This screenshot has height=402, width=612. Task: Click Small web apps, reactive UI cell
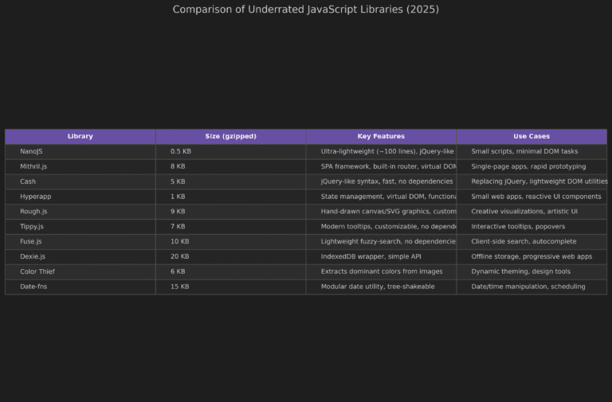[532, 197]
